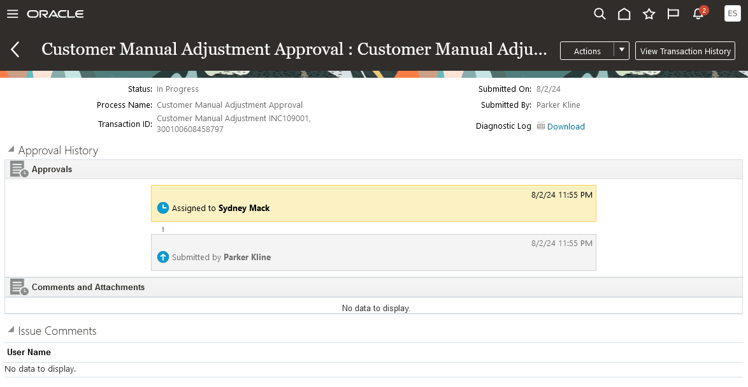Screen dimensions: 748x387
Task: Click the Actions button
Action: [x=587, y=50]
